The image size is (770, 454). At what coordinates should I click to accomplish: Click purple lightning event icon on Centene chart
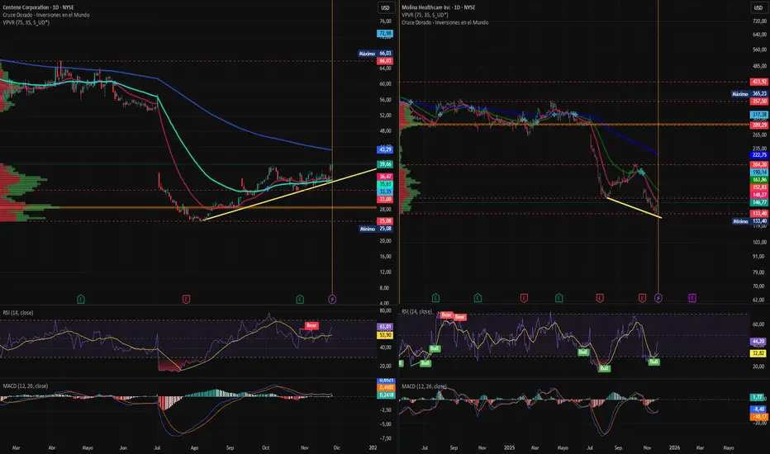[332, 299]
